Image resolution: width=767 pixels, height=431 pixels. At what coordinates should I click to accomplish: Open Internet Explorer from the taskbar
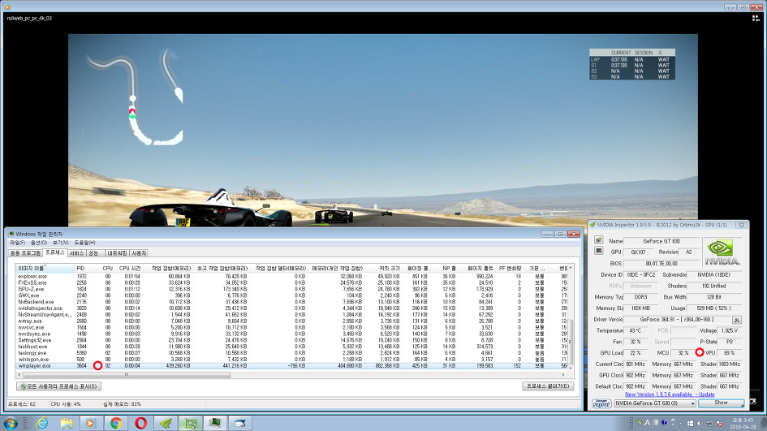click(x=42, y=423)
